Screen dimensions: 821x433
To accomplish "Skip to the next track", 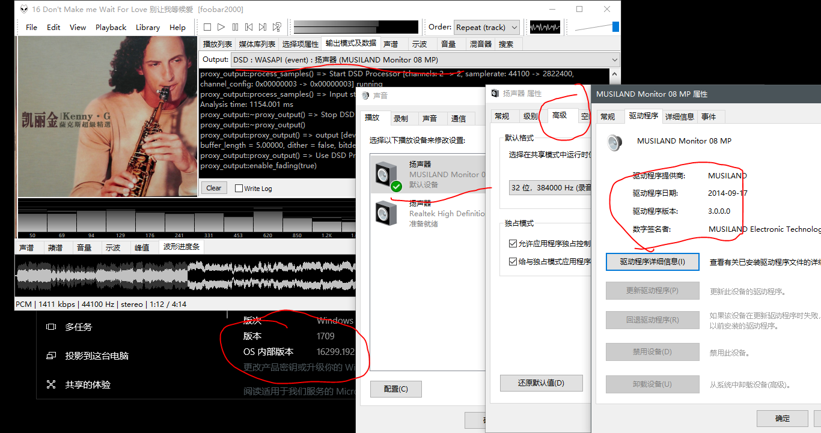I will point(263,27).
